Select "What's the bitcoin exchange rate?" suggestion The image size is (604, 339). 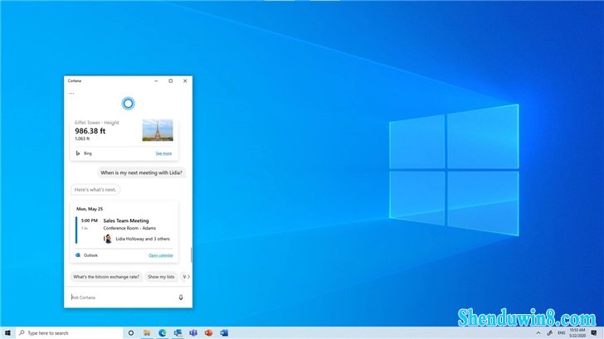(x=106, y=277)
